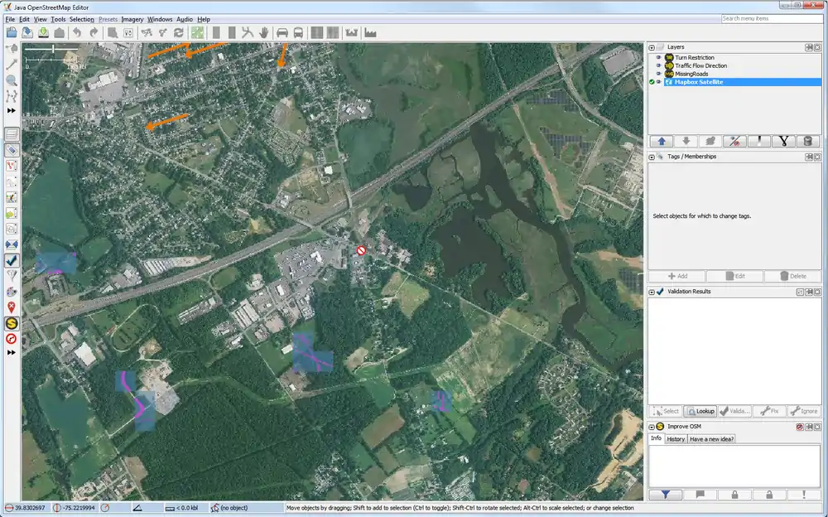Choose the zoom magnifier tool in left sidebar
Screen dimensions: 828x517
coord(12,80)
